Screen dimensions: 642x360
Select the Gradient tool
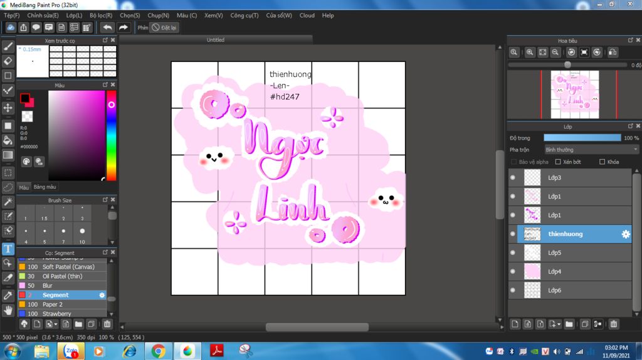[x=8, y=155]
